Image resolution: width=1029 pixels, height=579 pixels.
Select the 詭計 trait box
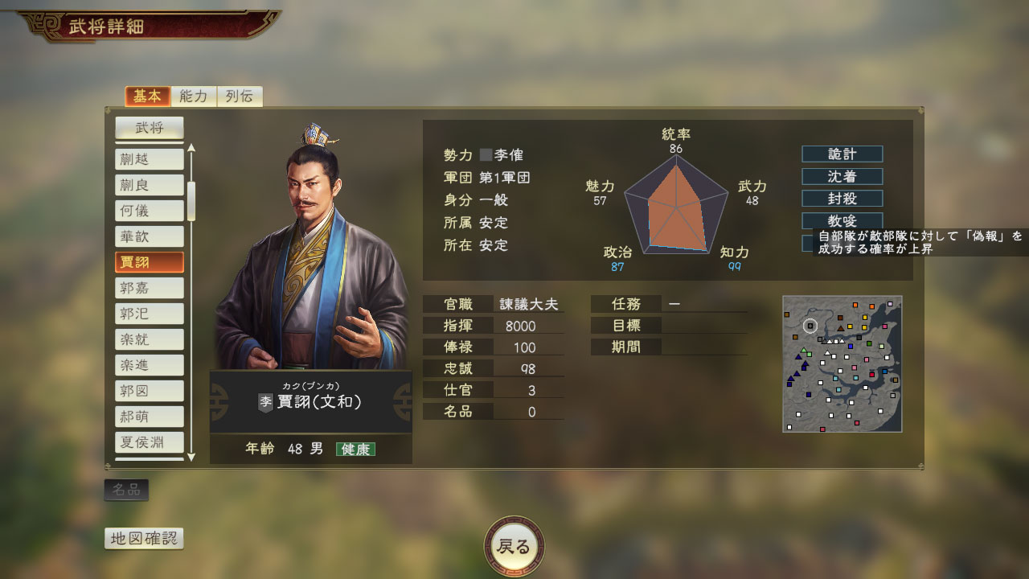tap(842, 154)
